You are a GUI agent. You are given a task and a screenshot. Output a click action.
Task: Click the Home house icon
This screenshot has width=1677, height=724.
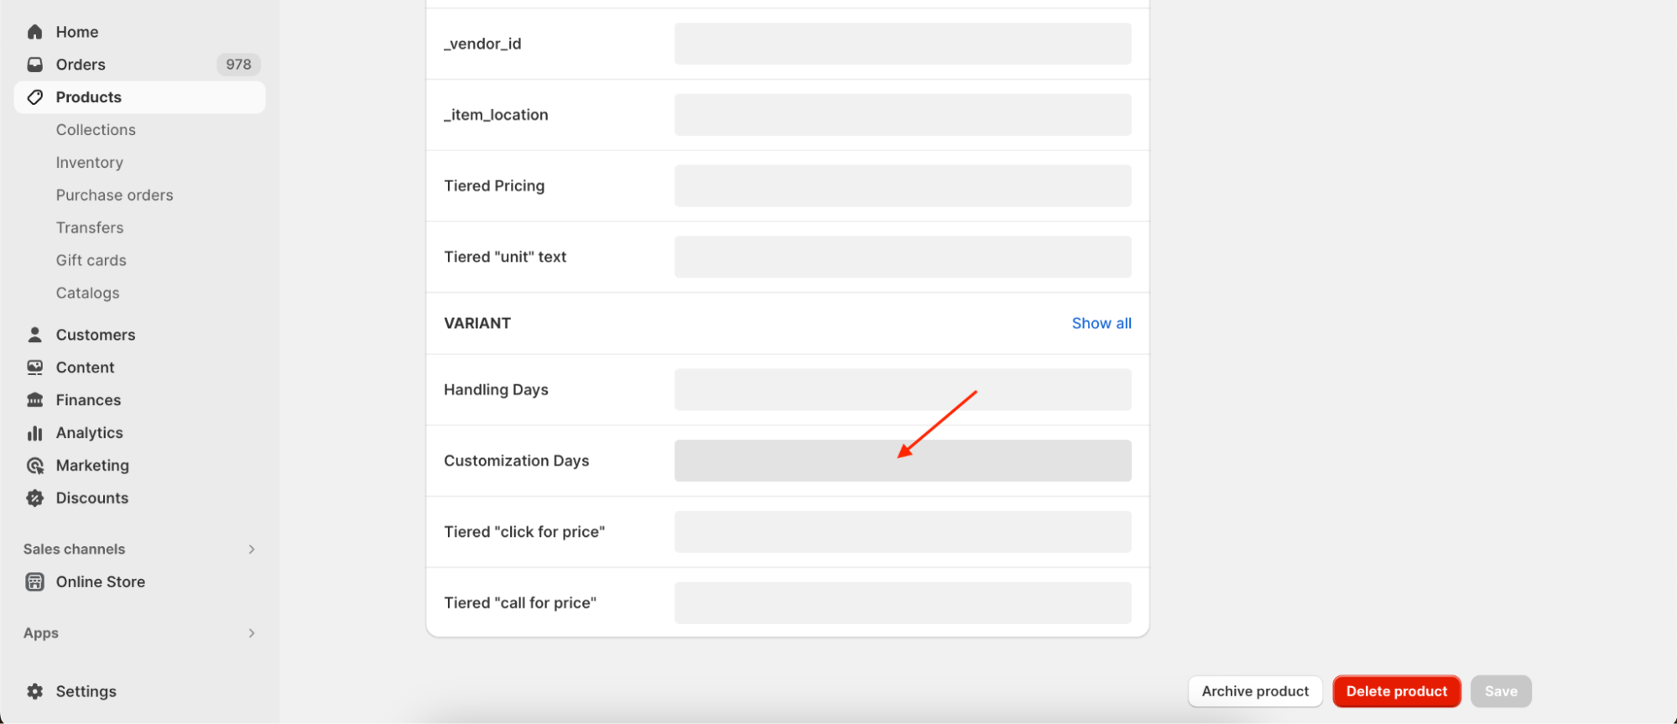(34, 32)
